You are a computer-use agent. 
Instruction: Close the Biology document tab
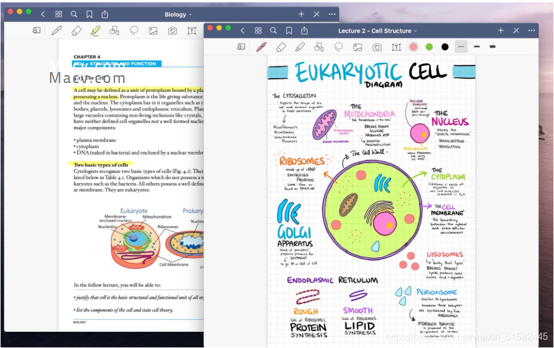[316, 14]
